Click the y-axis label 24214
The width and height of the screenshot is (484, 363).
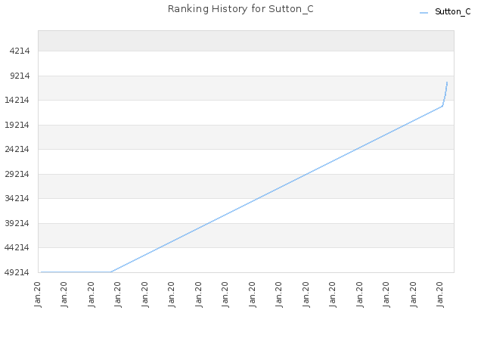[x=17, y=150]
